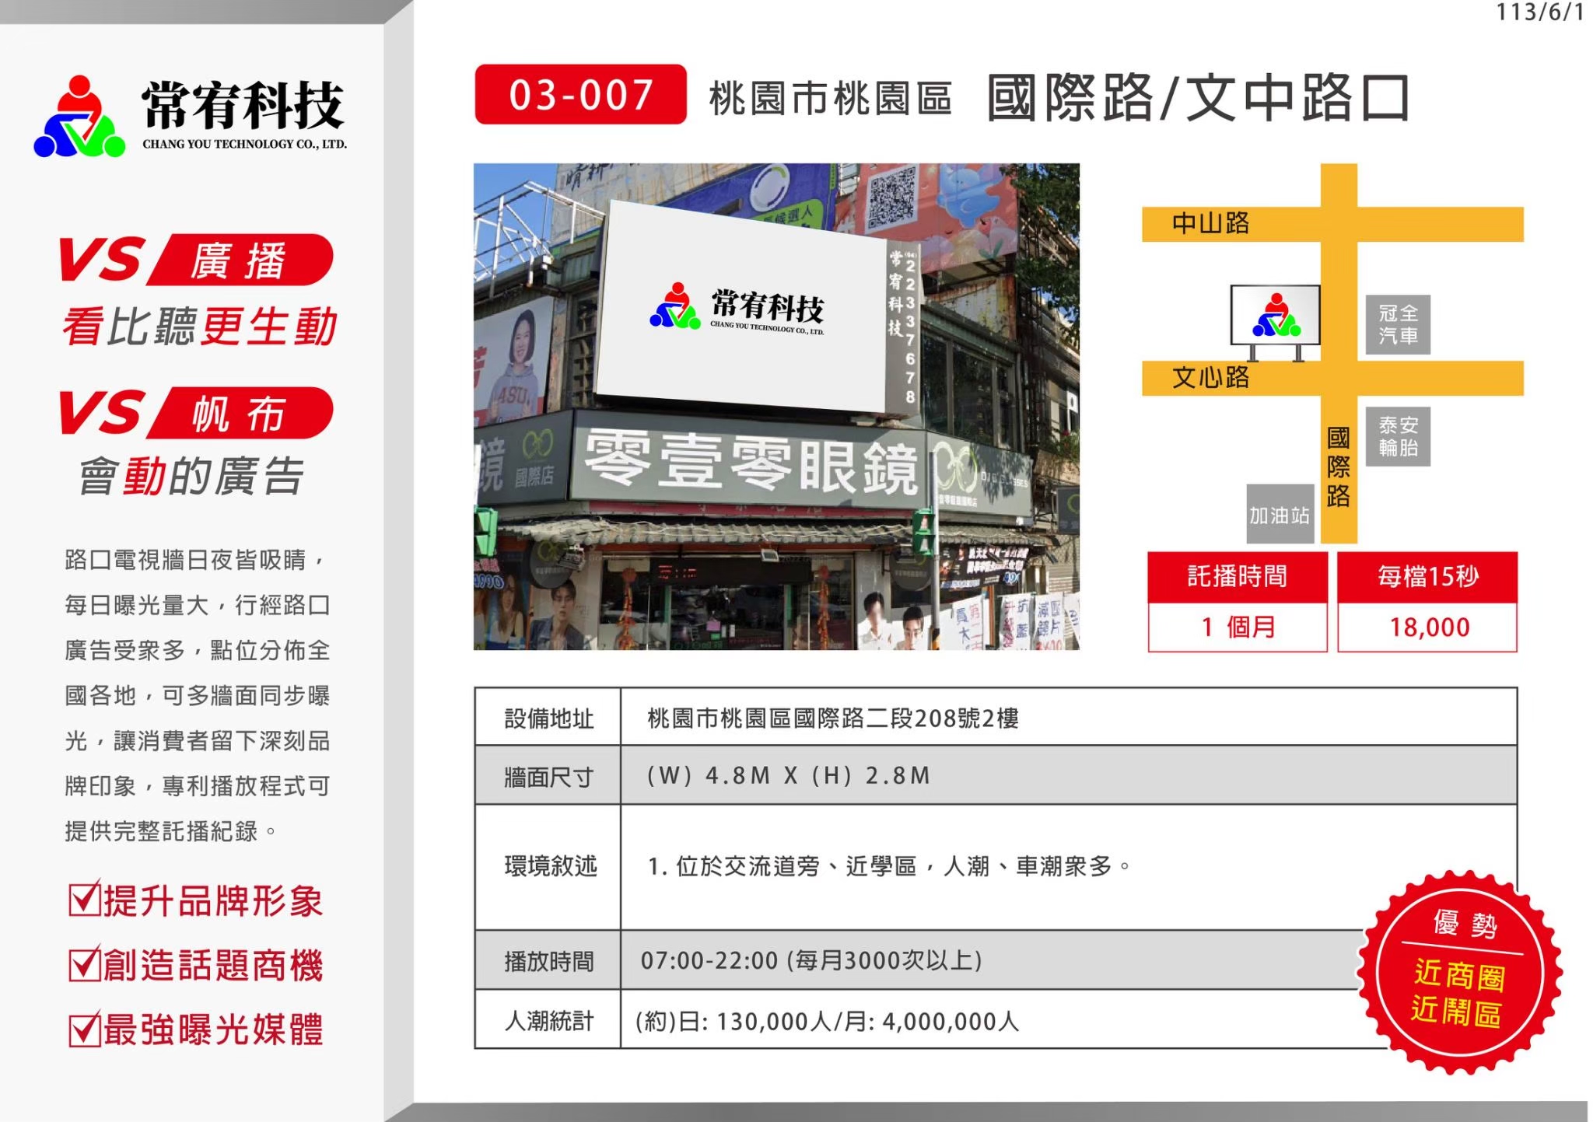Click the checkbox beside 創造話題商機
Screen dimensions: 1593x1122
[x=84, y=964]
